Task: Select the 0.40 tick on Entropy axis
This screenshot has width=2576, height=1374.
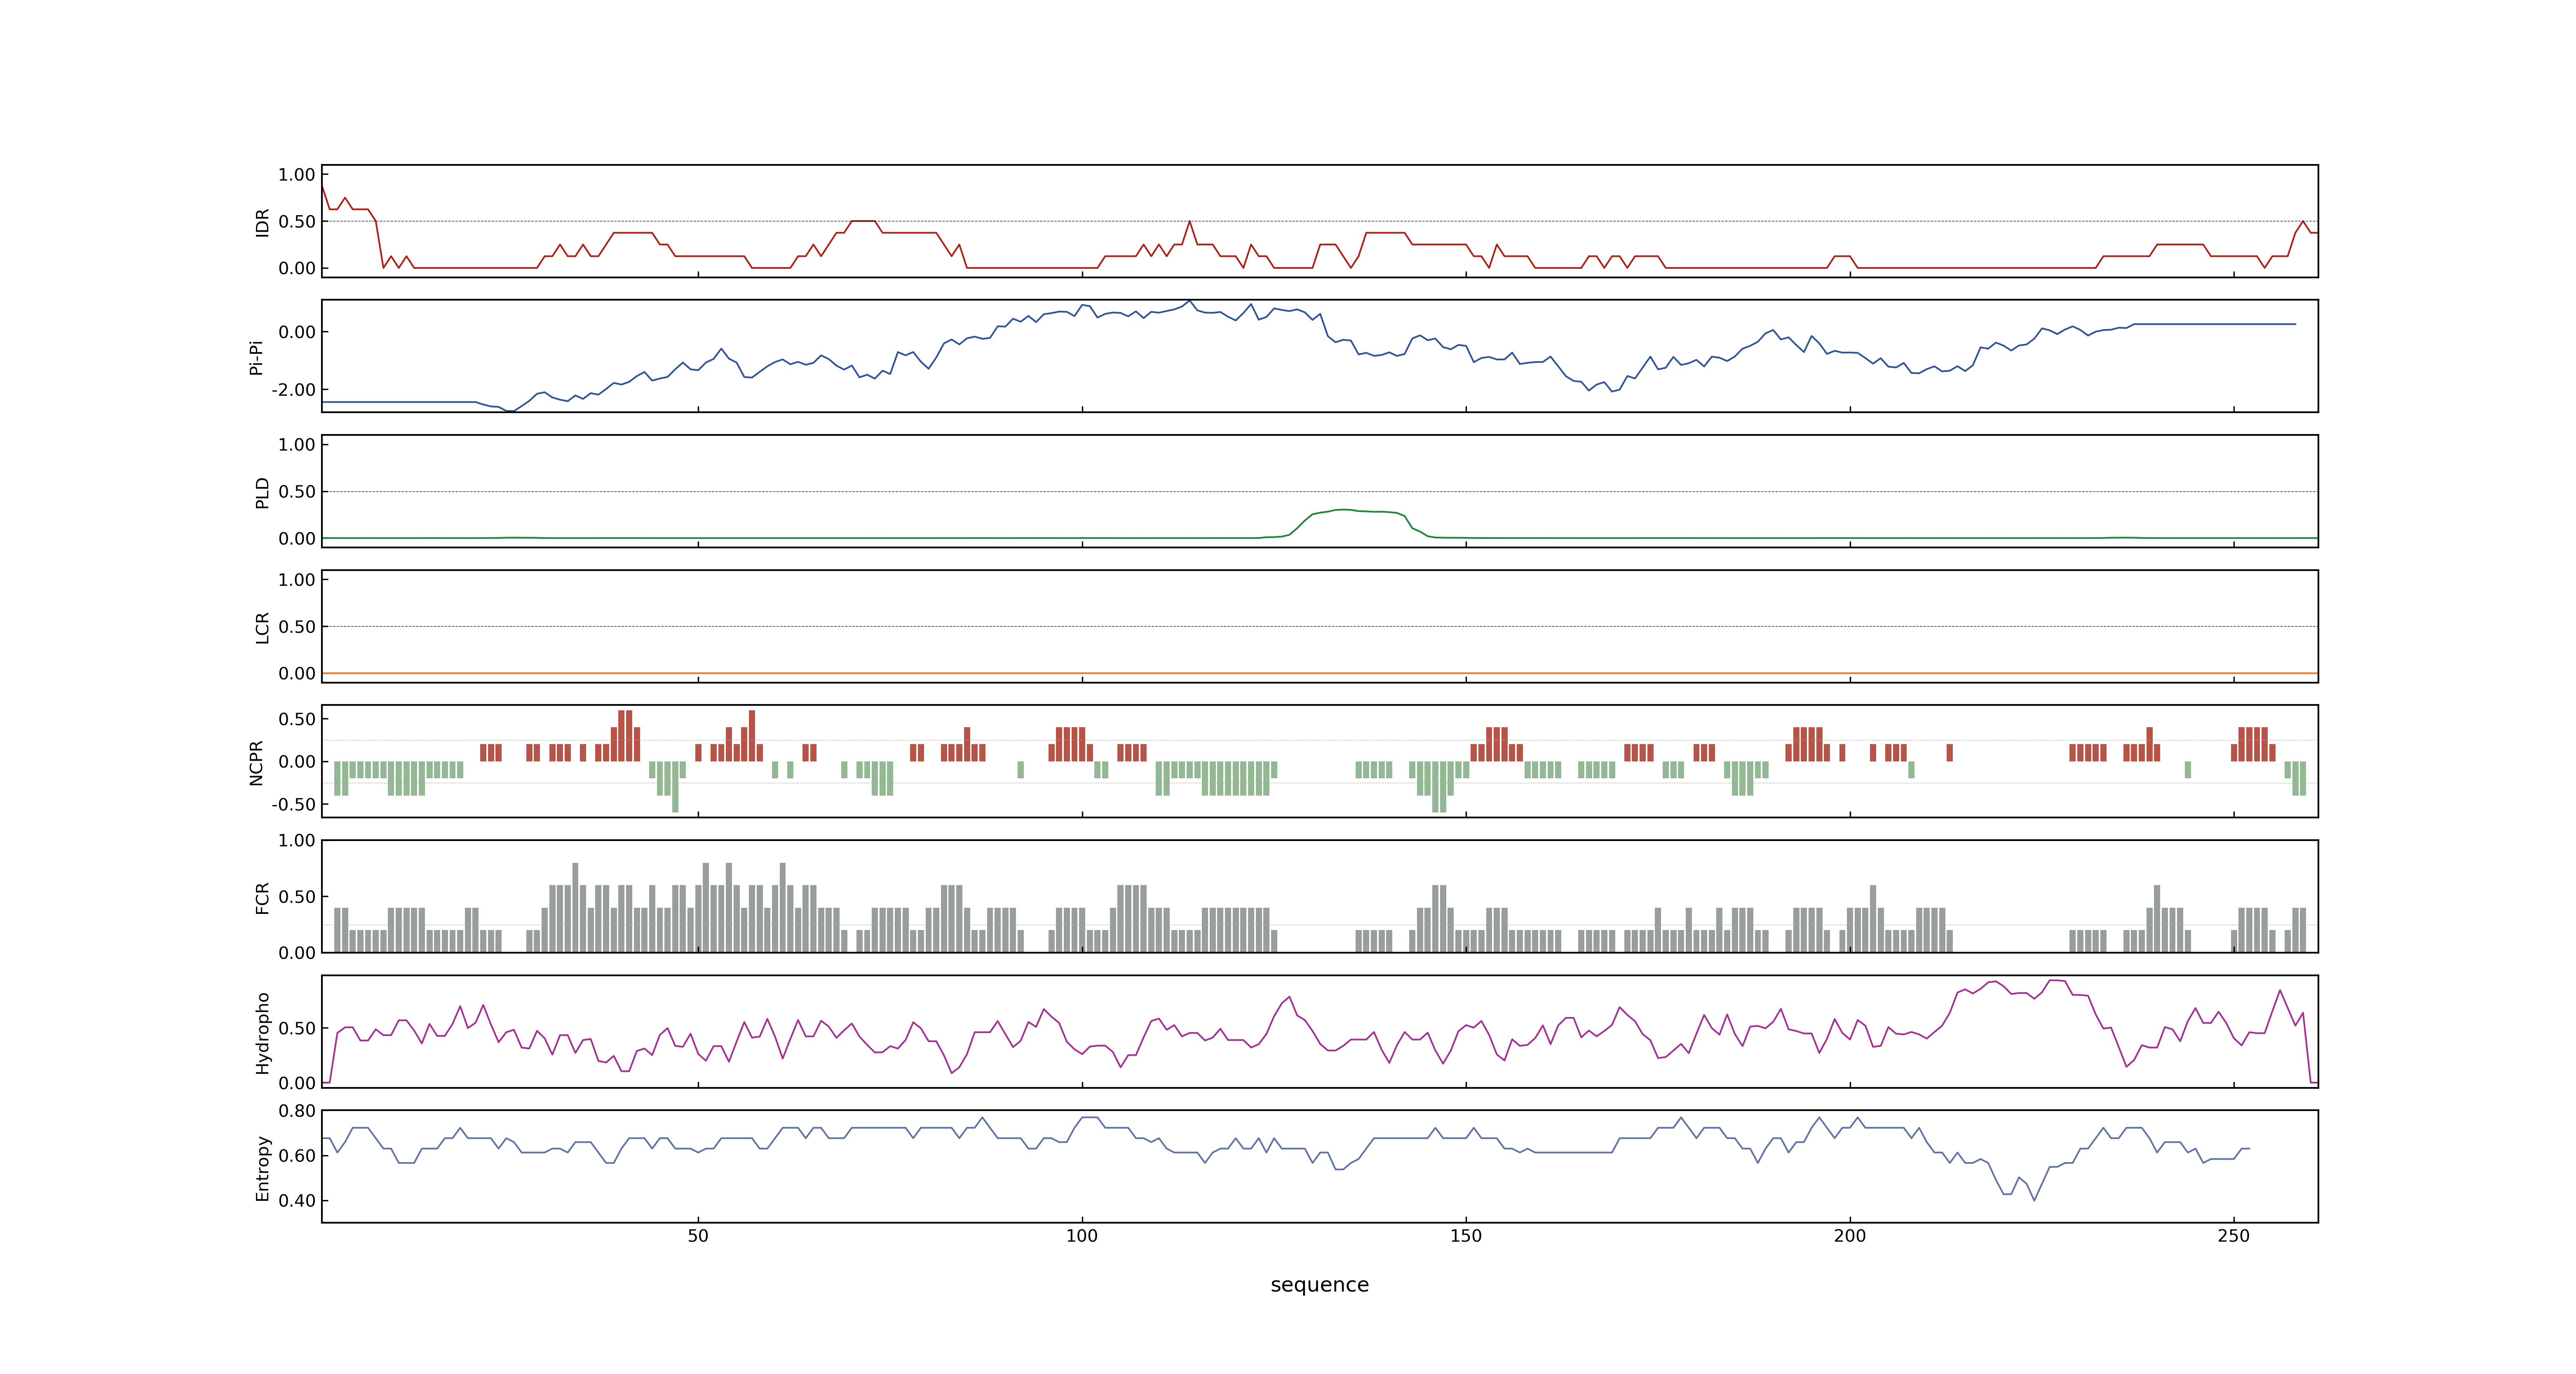Action: 297,1201
